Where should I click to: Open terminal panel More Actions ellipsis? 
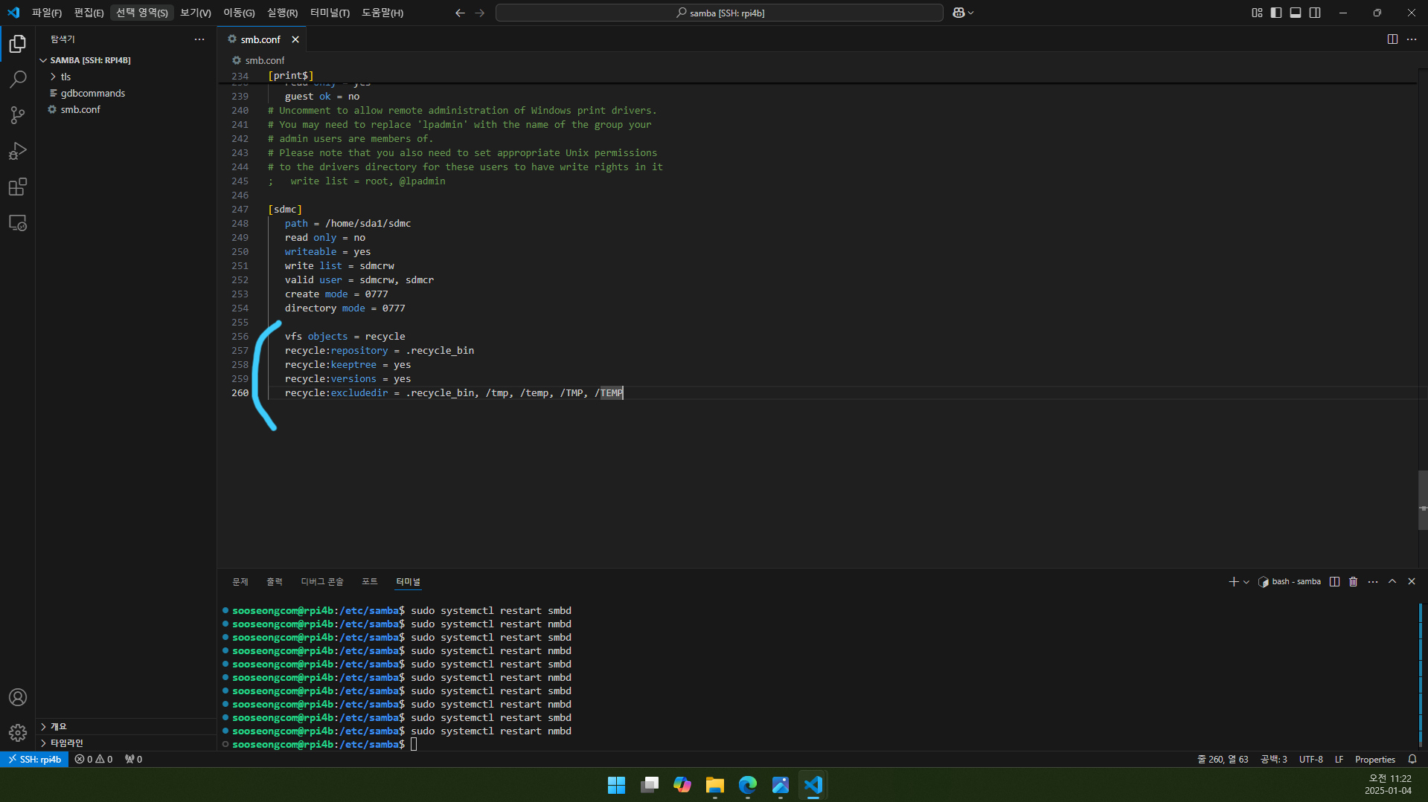(1373, 582)
